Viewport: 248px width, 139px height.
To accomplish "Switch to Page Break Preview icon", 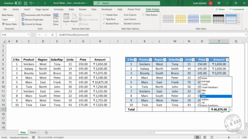I will tap(212, 137).
